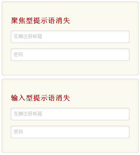Image resolution: width=140 pixels, height=155 pixels.
Task: Focus the 花瓣注册邮箱 field under 聚焦型提示语消失
Action: pos(70,37)
